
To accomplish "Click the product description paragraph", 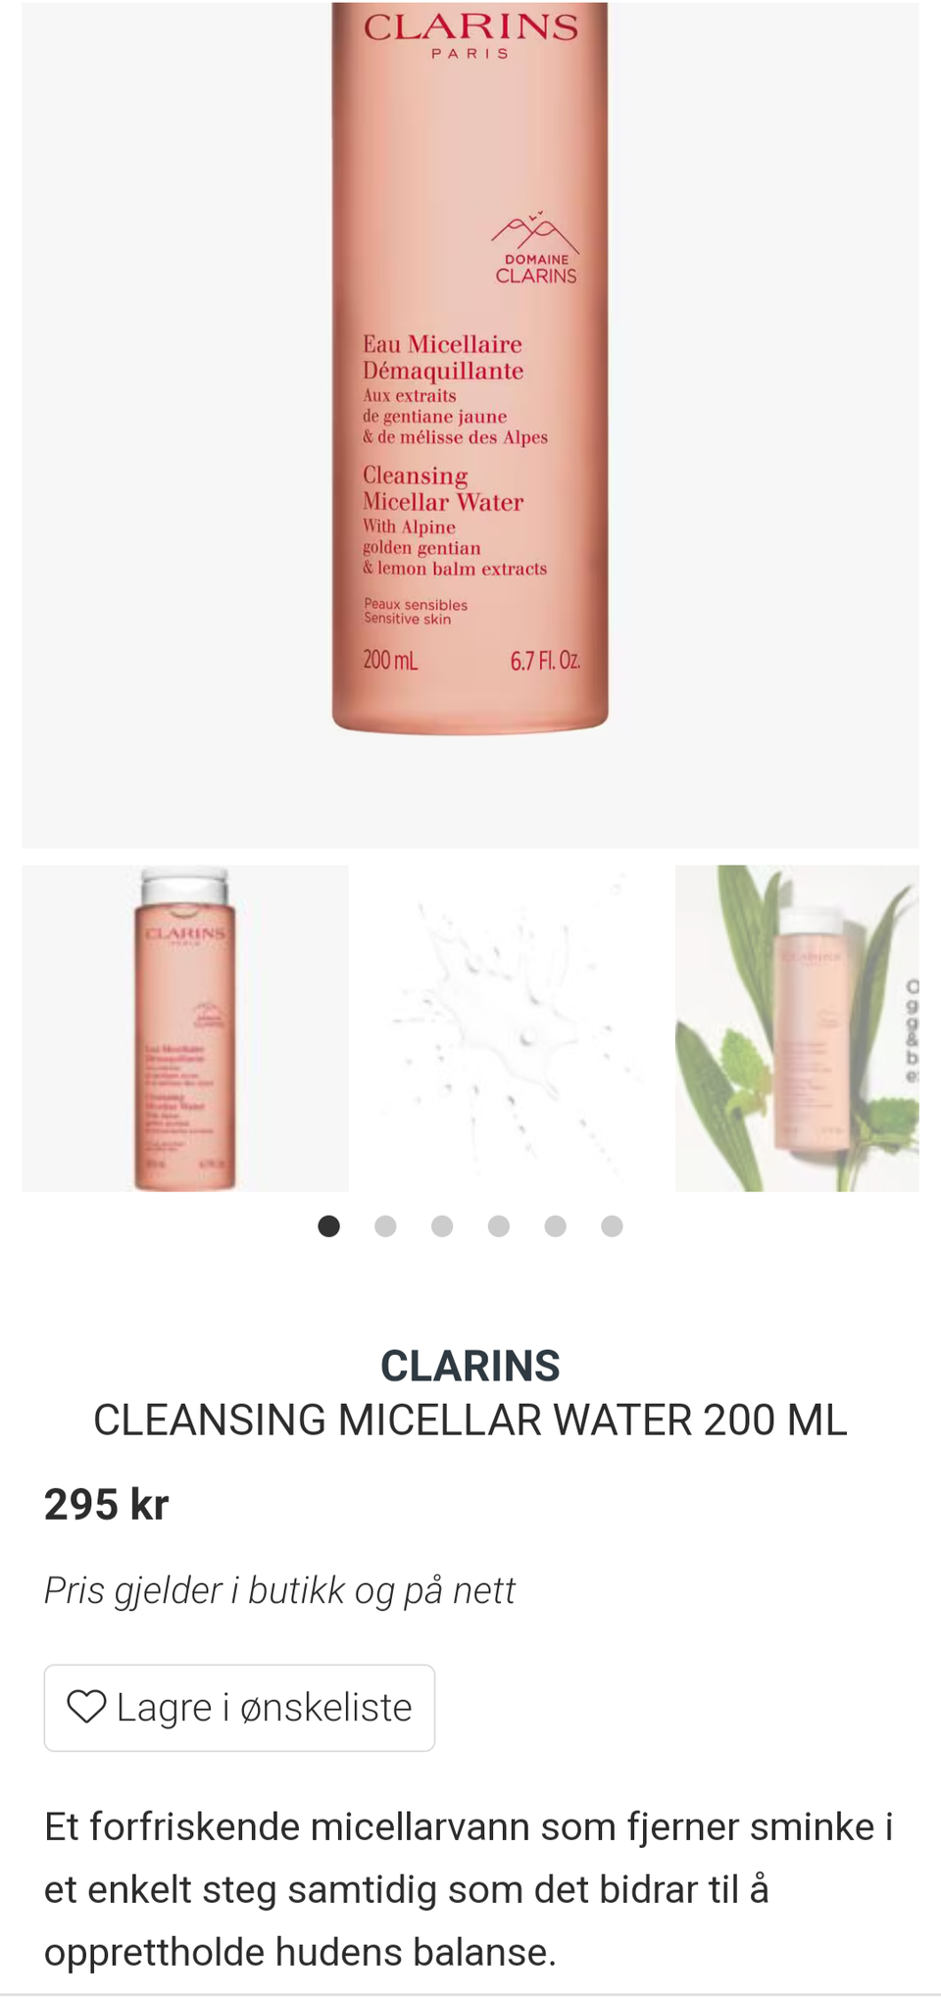I will pyautogui.click(x=469, y=1889).
